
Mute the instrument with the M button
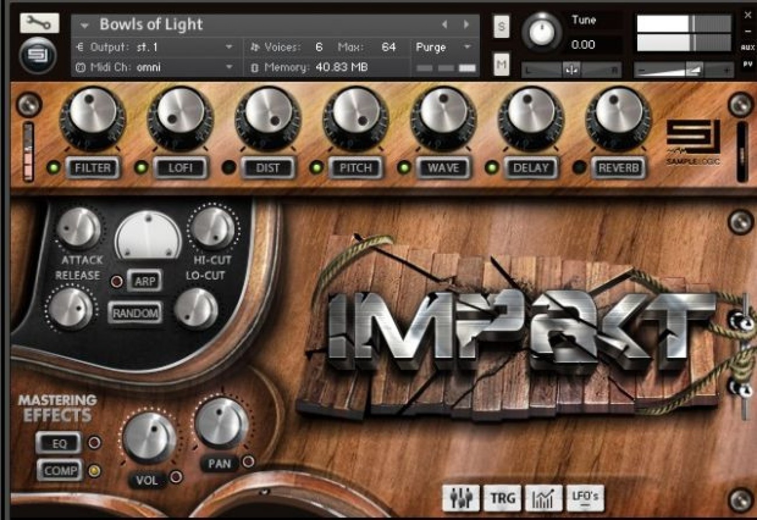pyautogui.click(x=501, y=64)
